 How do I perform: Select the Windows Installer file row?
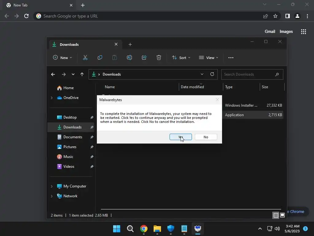[x=253, y=105]
